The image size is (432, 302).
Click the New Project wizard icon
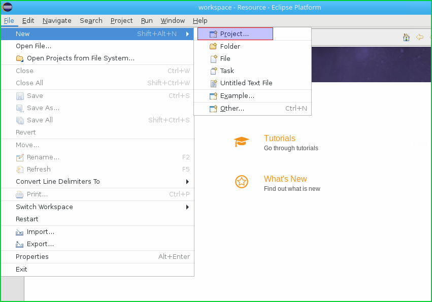213,34
